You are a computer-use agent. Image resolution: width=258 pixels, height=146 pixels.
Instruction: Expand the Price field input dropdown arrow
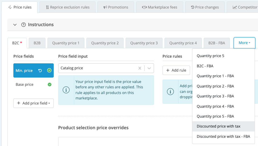click(x=149, y=68)
